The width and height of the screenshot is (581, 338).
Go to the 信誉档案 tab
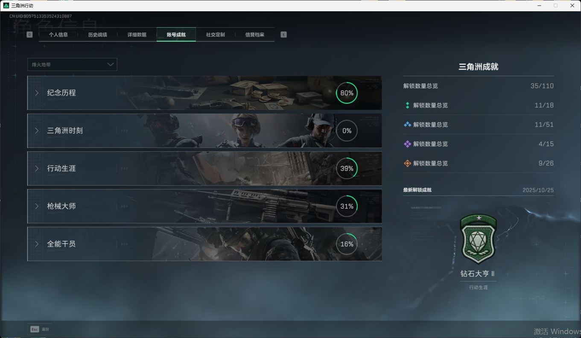pos(254,35)
